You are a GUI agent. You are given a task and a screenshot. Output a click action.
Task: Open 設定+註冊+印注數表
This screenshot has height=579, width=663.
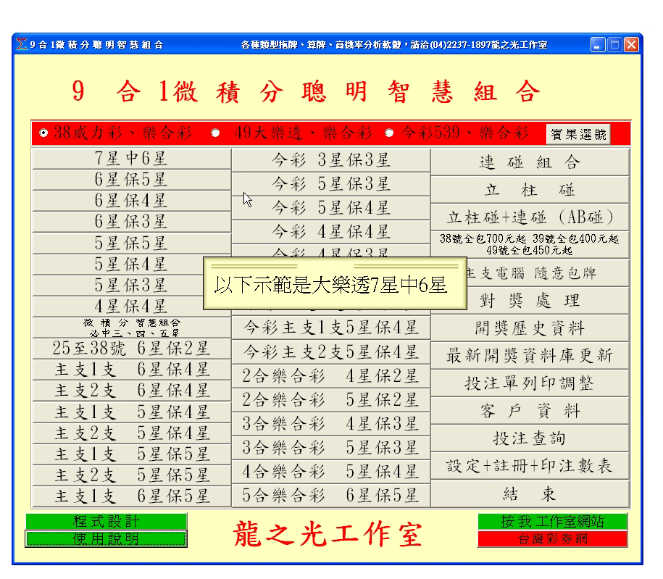click(x=530, y=466)
